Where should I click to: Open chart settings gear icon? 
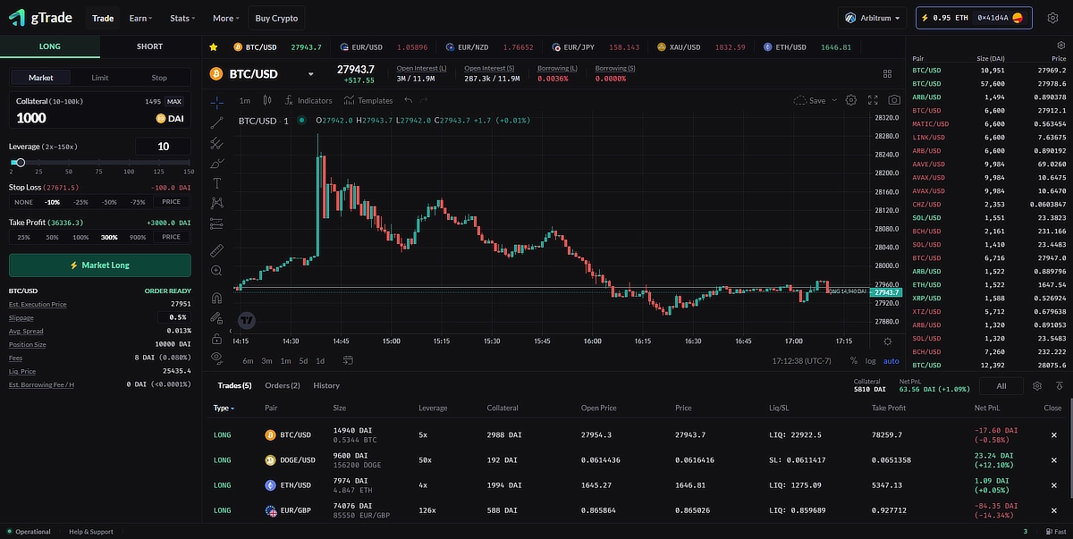point(851,101)
